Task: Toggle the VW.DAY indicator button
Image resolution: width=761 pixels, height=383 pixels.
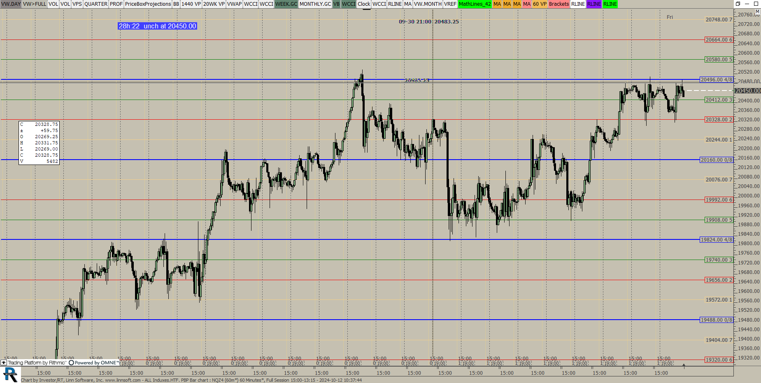Action: tap(11, 4)
